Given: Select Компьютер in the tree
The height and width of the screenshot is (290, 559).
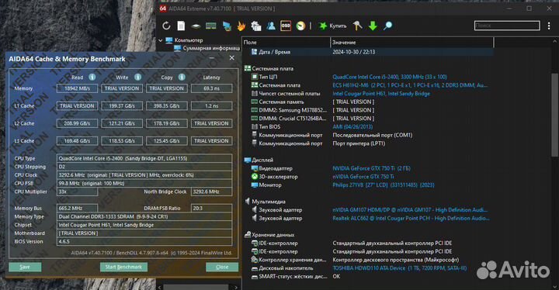Looking at the screenshot, I should coord(188,40).
